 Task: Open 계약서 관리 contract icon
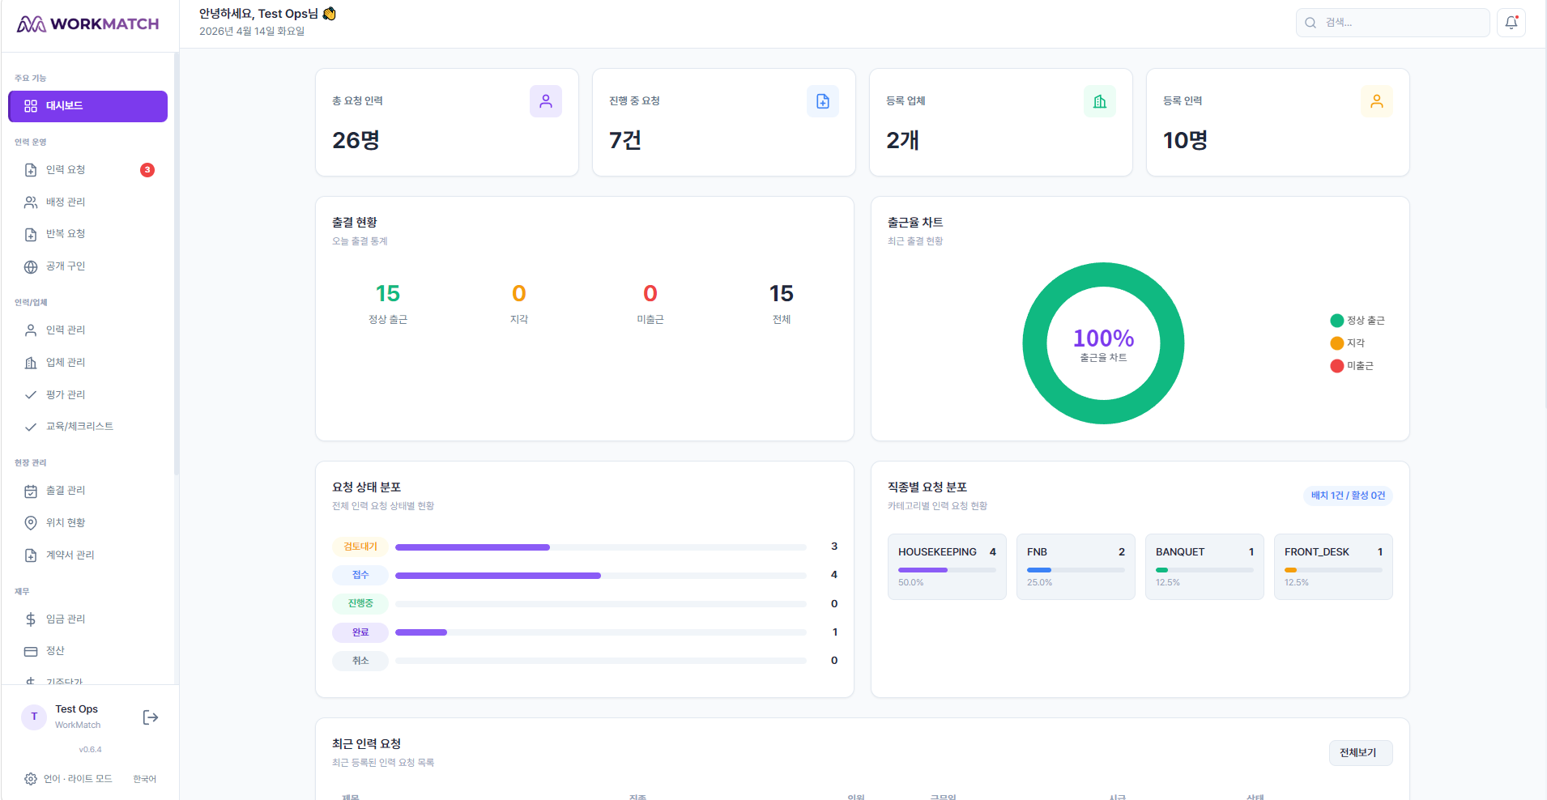point(30,555)
